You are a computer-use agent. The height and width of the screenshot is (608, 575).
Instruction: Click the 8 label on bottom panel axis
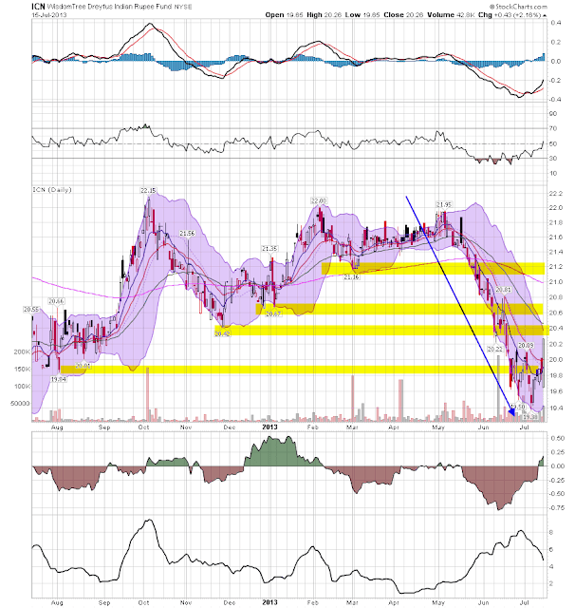(x=551, y=532)
